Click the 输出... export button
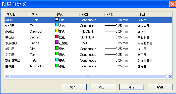The height and width of the screenshot is (94, 176). [103, 87]
